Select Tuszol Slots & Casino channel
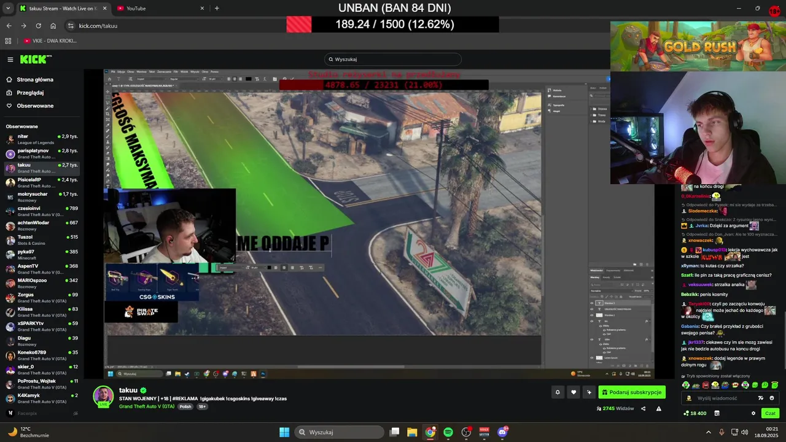 42,239
